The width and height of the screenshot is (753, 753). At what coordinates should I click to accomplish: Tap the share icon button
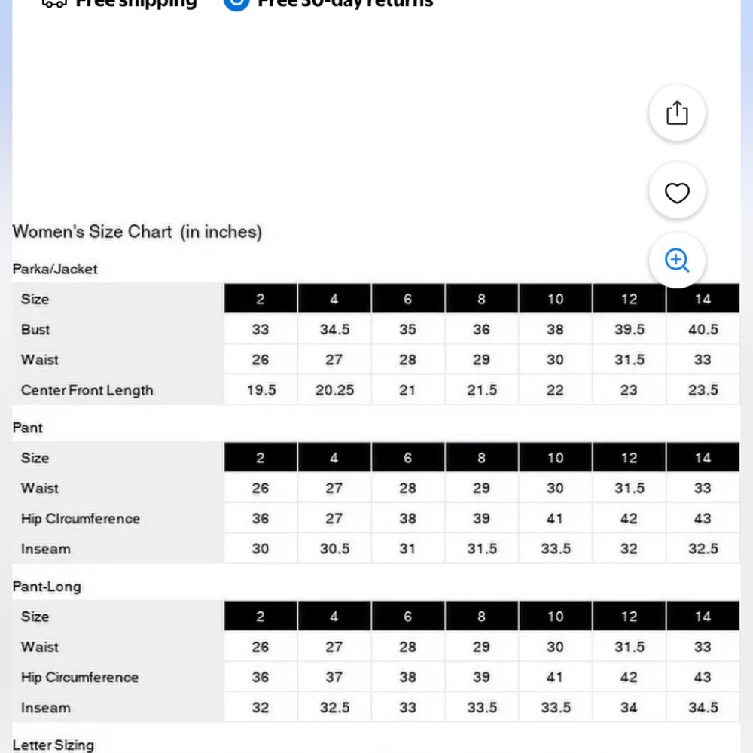677,114
